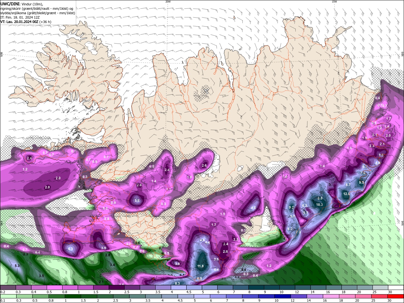Click the 5.3 value in the green rain area
Image resolution: width=404 pixels, height=303 pixels.
coord(17,266)
